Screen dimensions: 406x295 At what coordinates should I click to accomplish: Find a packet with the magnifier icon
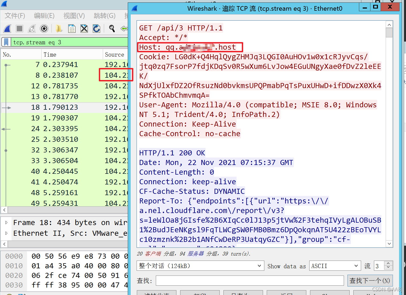tap(112, 29)
